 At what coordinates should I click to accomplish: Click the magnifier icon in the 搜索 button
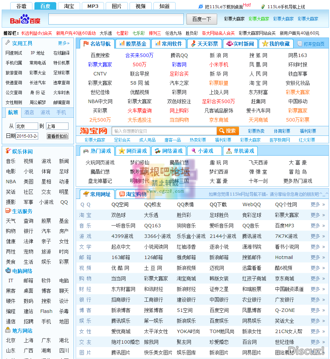tap(221, 131)
